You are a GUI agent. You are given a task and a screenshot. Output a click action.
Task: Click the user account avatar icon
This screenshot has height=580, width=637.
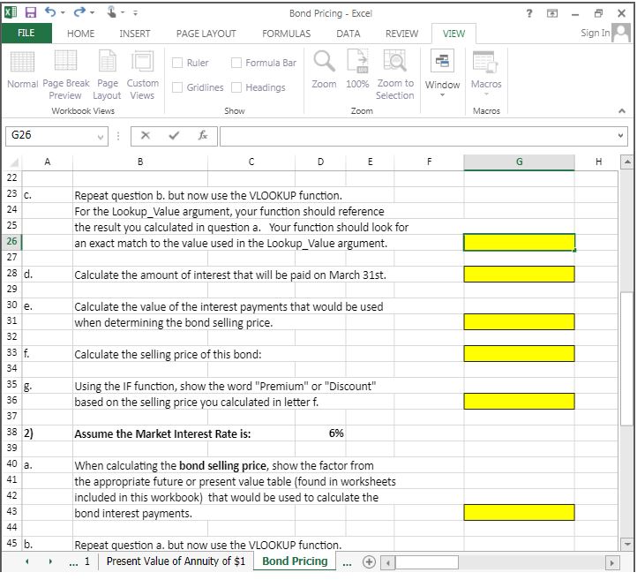(x=621, y=33)
